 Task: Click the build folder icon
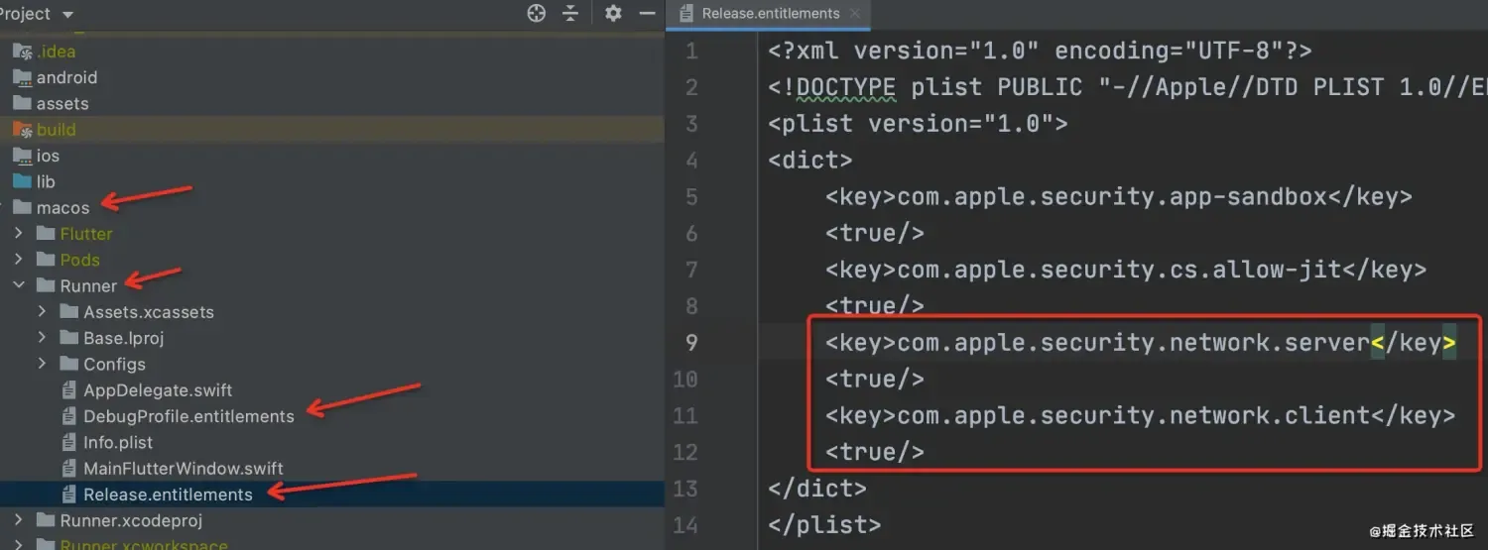pyautogui.click(x=22, y=130)
